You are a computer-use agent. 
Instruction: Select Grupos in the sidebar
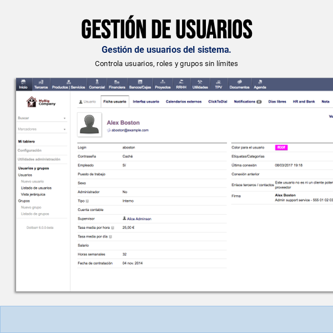[24, 201]
